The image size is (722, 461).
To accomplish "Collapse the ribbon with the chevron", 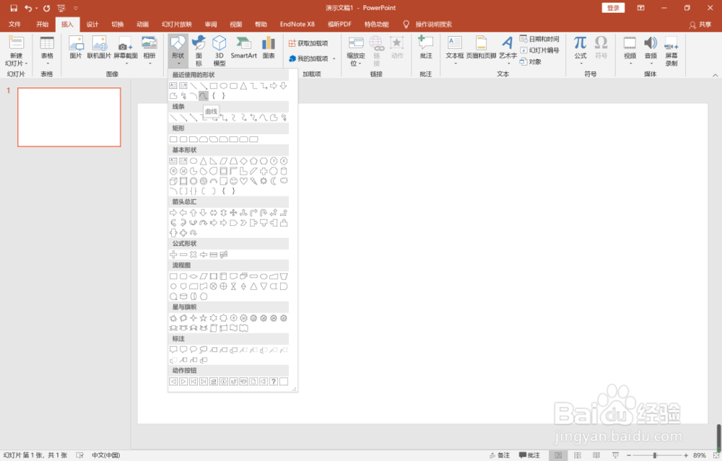I will [715, 75].
